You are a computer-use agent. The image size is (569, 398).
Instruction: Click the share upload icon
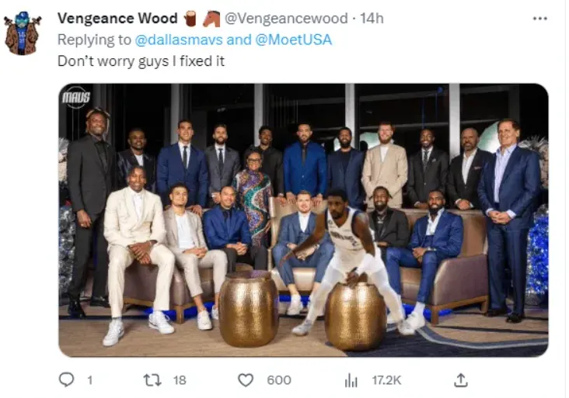pos(461,379)
